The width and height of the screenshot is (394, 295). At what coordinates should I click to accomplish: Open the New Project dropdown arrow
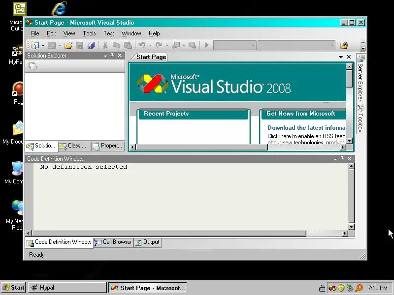(43, 45)
